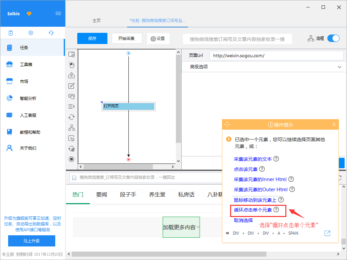This screenshot has width=347, height=260.
Task: Click the red end node of workflow
Action: tap(128, 159)
